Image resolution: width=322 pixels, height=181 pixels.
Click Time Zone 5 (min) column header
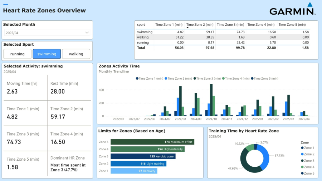[292, 25]
